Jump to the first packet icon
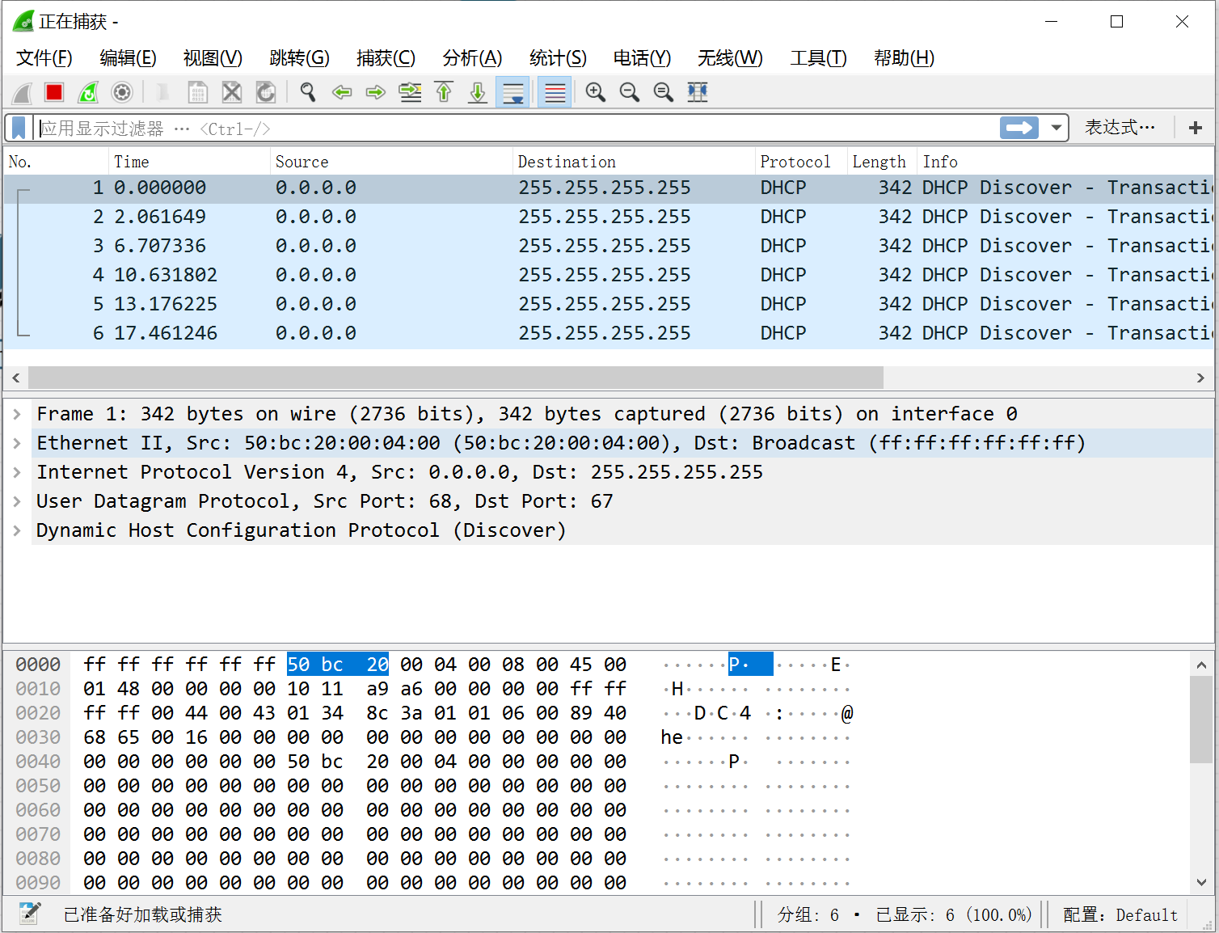This screenshot has width=1219, height=933. click(444, 93)
